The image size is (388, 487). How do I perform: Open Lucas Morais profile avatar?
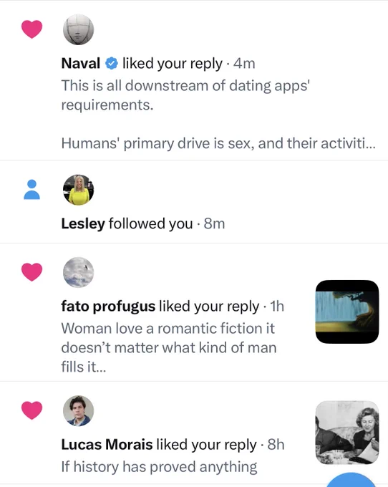78,410
